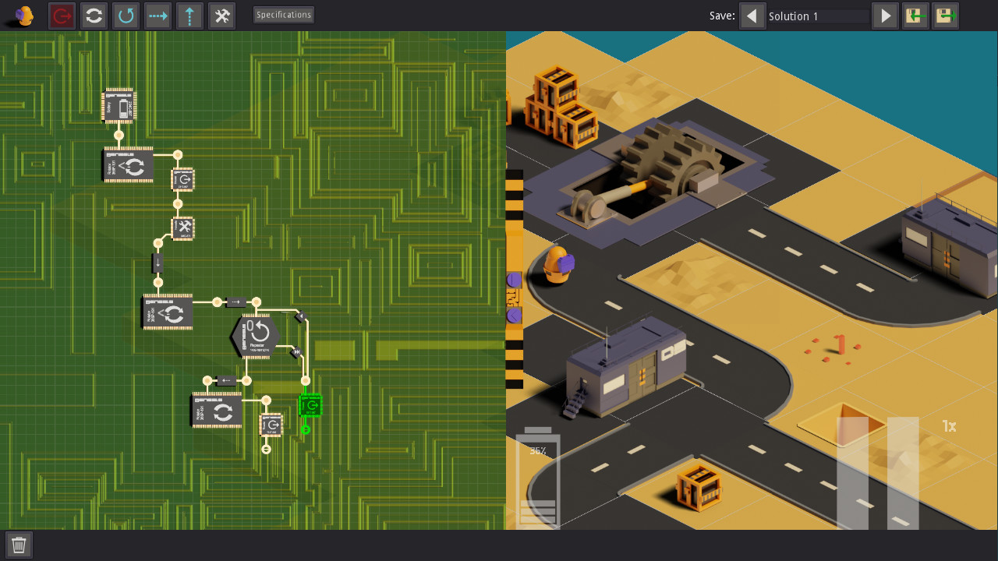998x561 pixels.
Task: Click the export save floppy disk icon
Action: click(945, 16)
